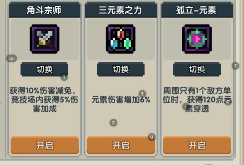The height and width of the screenshot is (165, 244).
Task: Click the number 3 hint badge
Action: (142, 94)
